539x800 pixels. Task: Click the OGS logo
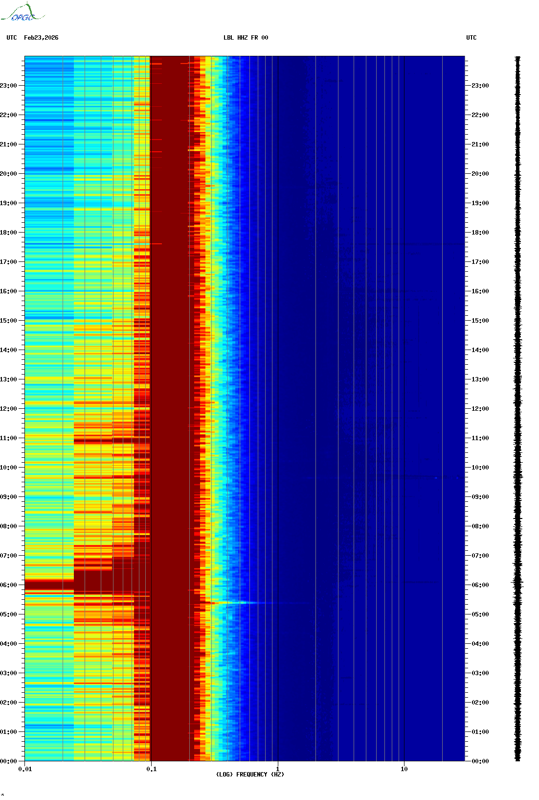(22, 12)
